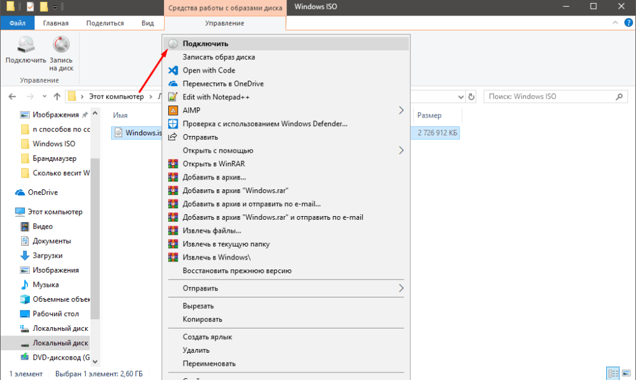Screen dimensions: 636x380
Task: Choose Edit with Notepad++ option
Action: tap(216, 97)
